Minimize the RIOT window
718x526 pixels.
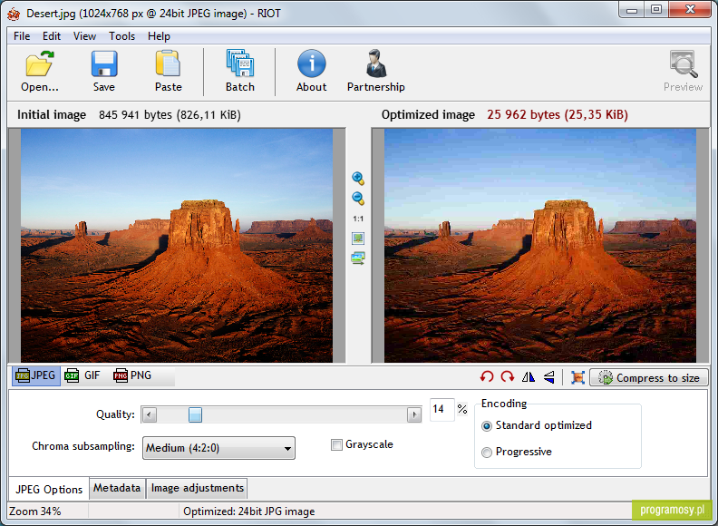pyautogui.click(x=632, y=10)
